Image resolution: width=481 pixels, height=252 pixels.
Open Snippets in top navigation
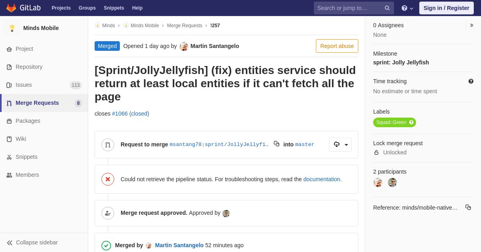pos(114,8)
